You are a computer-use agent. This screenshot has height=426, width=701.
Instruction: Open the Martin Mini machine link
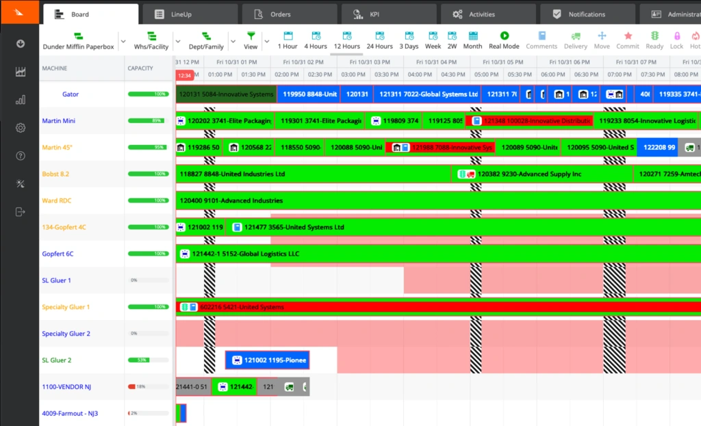(x=59, y=120)
